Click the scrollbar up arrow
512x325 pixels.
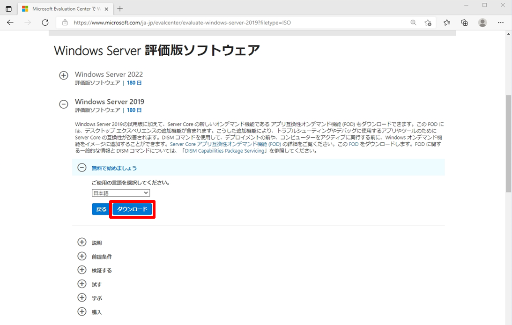(x=508, y=34)
